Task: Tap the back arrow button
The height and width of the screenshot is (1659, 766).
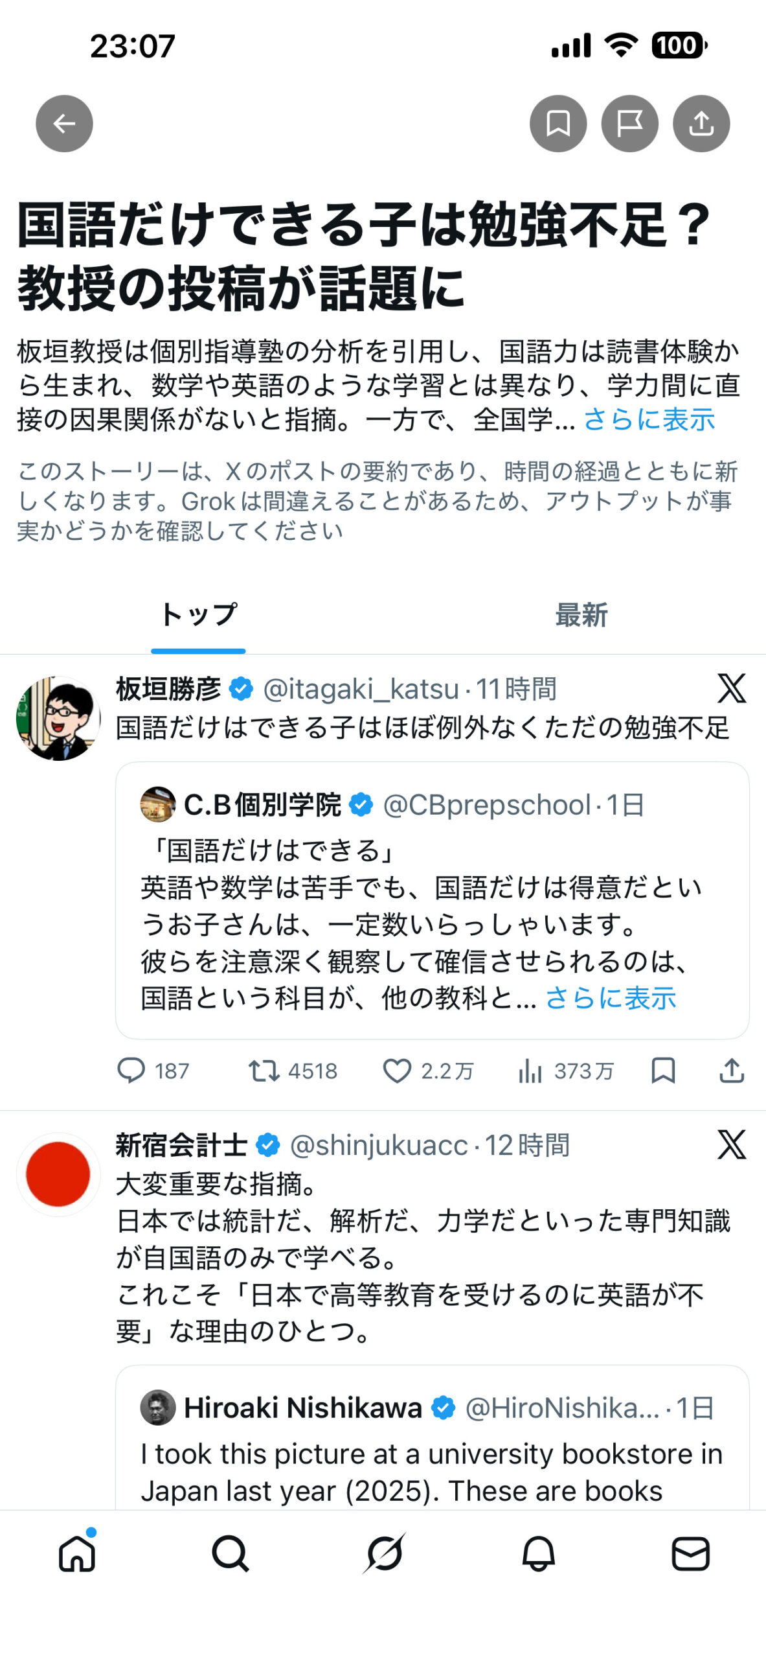Action: click(x=64, y=123)
